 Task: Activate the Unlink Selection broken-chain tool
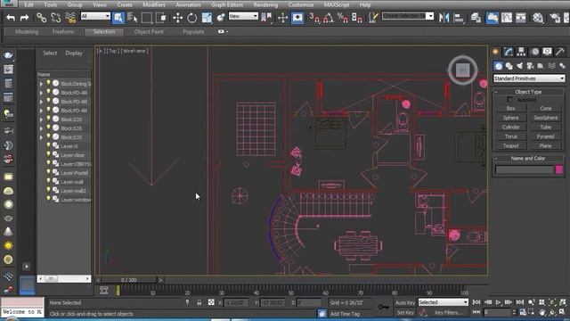tap(55, 18)
